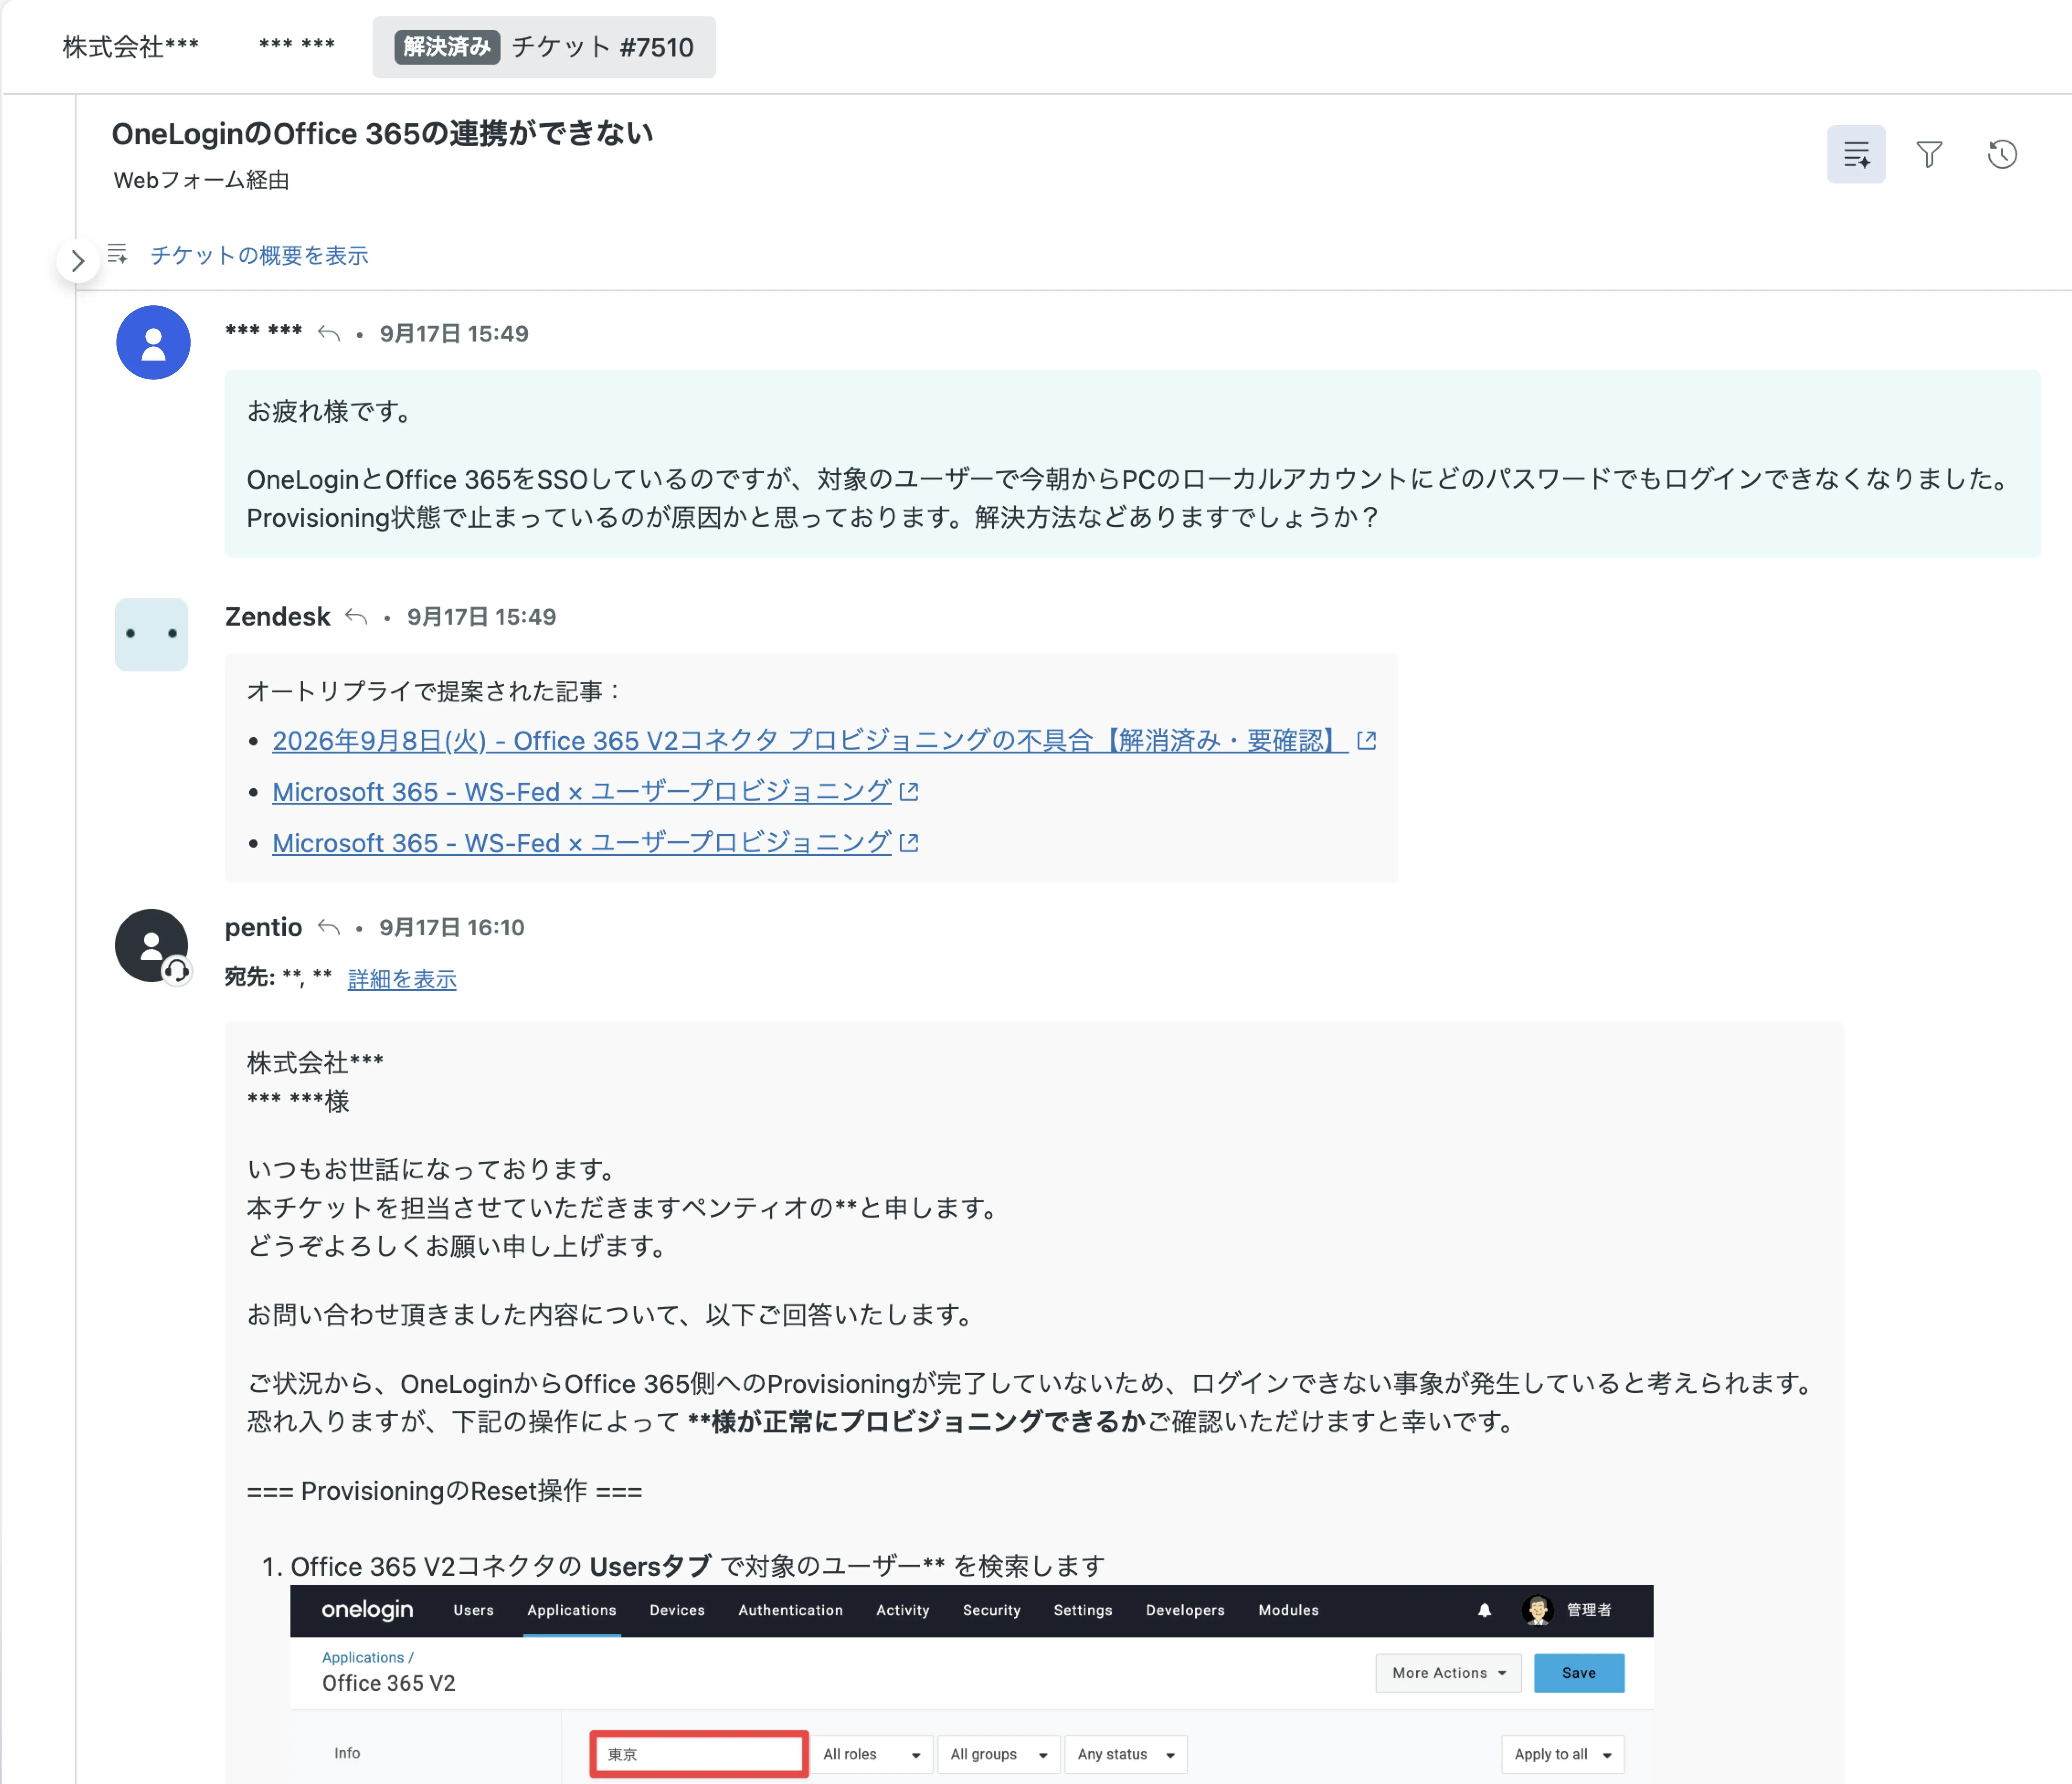This screenshot has height=1784, width=2072.
Task: Click the Webフォーム経由 channel text
Action: point(201,180)
